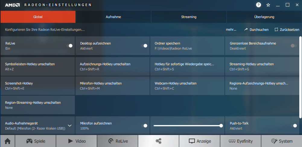This screenshot has width=302, height=147.
Task: Click the favorites star icon
Action: (x=268, y=5)
